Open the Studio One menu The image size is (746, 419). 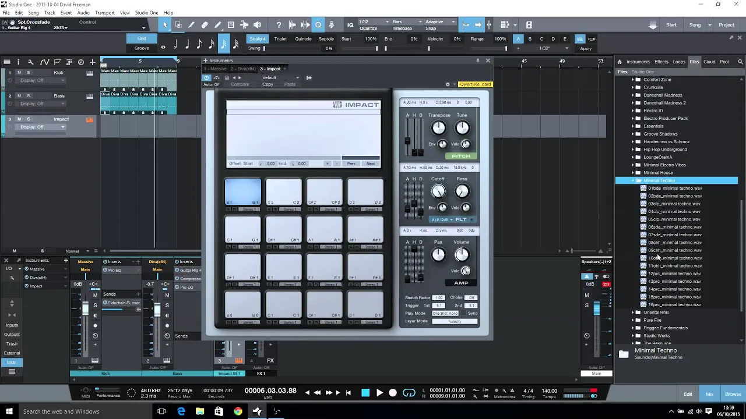tap(146, 13)
